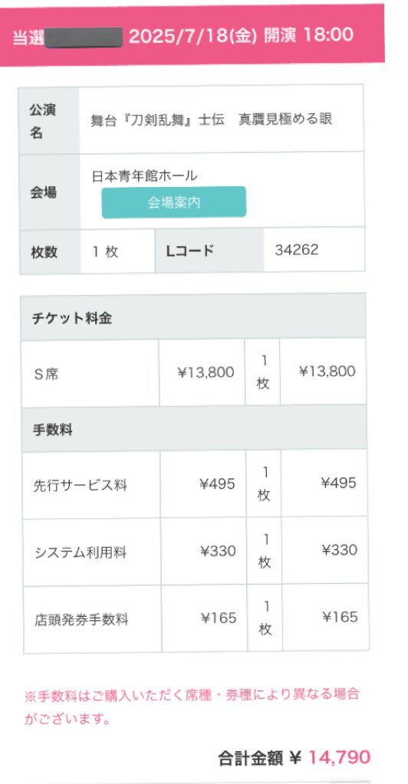Click the pink fee disclaimer note text
The height and width of the screenshot is (784, 408).
[192, 707]
